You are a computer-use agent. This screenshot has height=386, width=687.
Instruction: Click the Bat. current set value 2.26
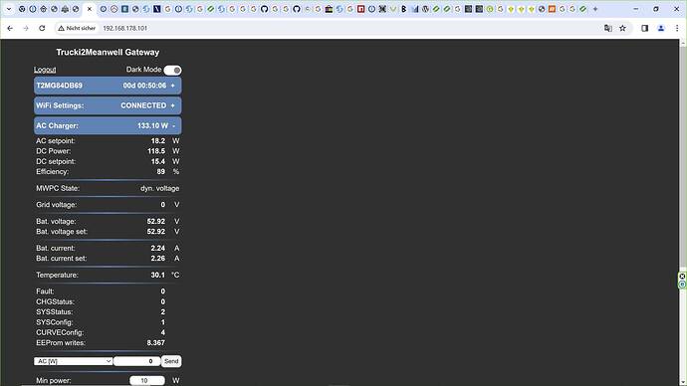point(157,259)
